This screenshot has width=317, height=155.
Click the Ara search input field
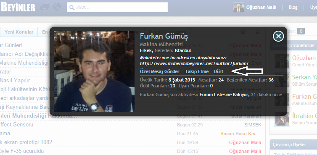[117, 7]
